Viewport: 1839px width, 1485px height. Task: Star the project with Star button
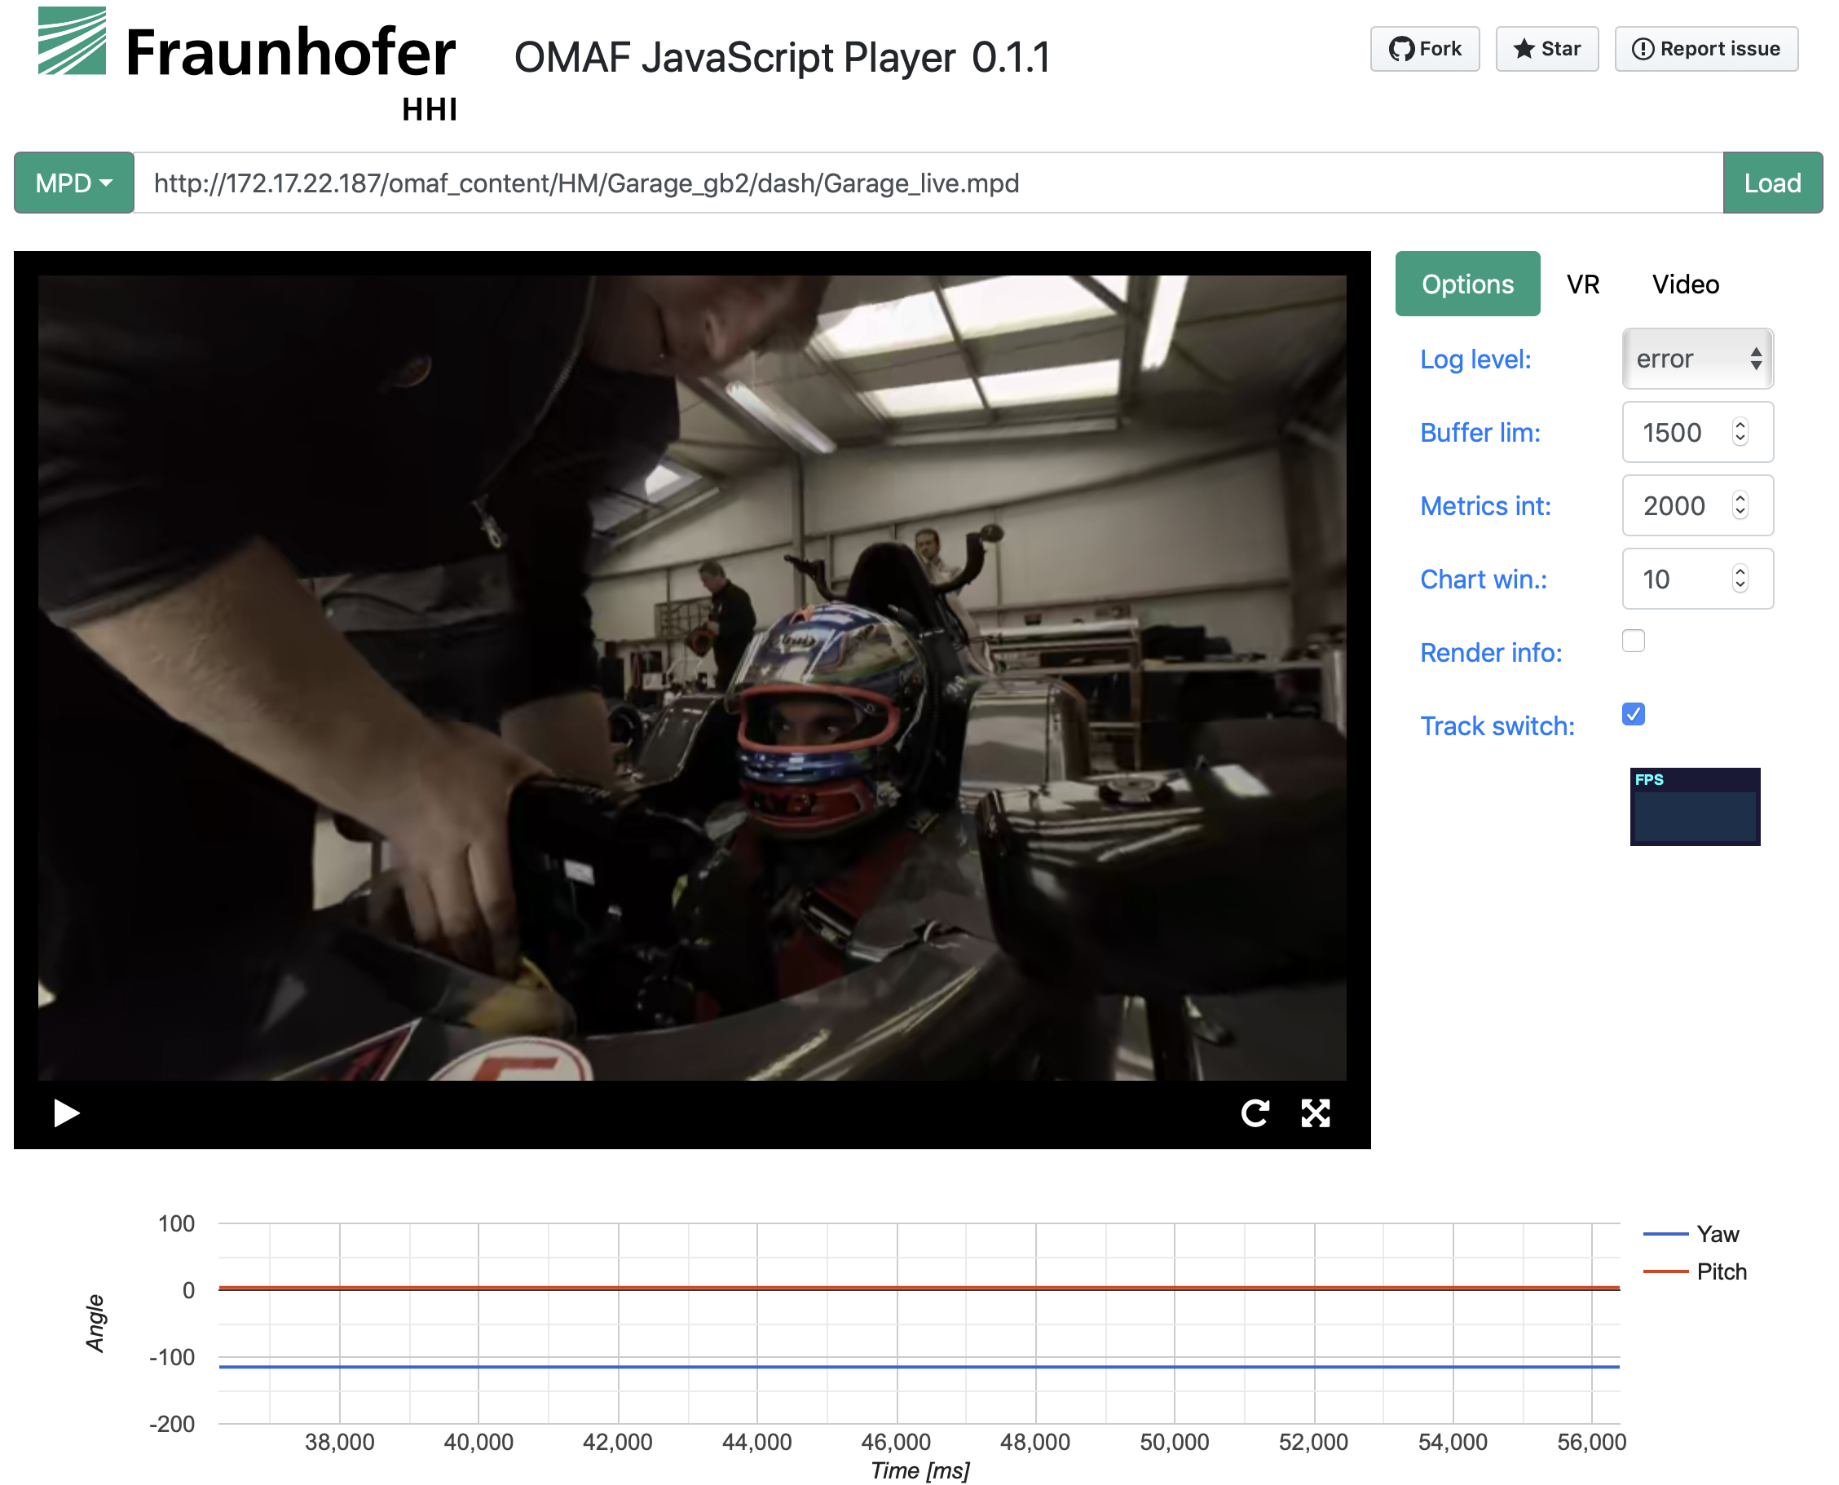(1546, 49)
